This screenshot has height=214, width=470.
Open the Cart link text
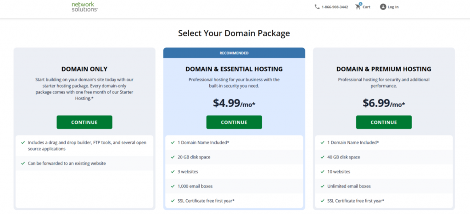click(x=366, y=7)
